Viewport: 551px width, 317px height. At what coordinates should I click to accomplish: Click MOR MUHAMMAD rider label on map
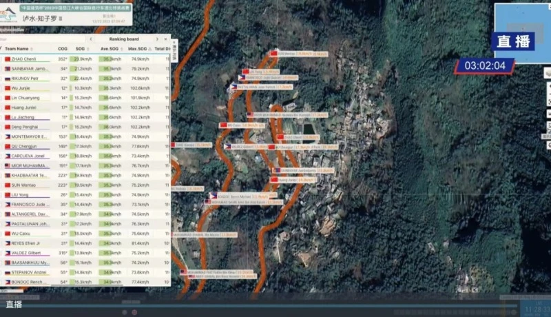click(287, 114)
